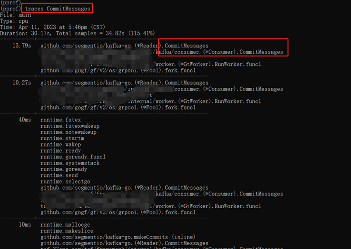Click (*Reader).CommitMessages in the 13.79s trace

click(125, 46)
